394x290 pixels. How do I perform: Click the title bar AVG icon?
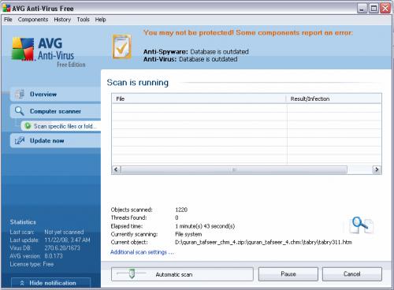(6, 8)
